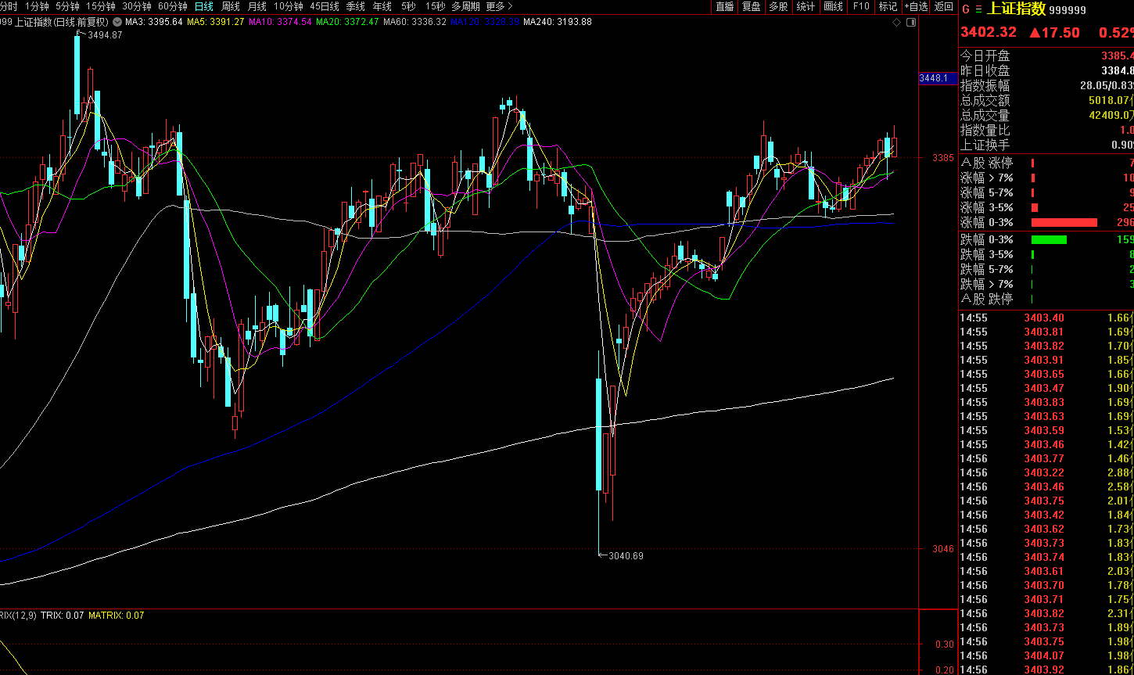Open the 直播 live broadcast
Image resolution: width=1134 pixels, height=675 pixels.
pyautogui.click(x=724, y=6)
